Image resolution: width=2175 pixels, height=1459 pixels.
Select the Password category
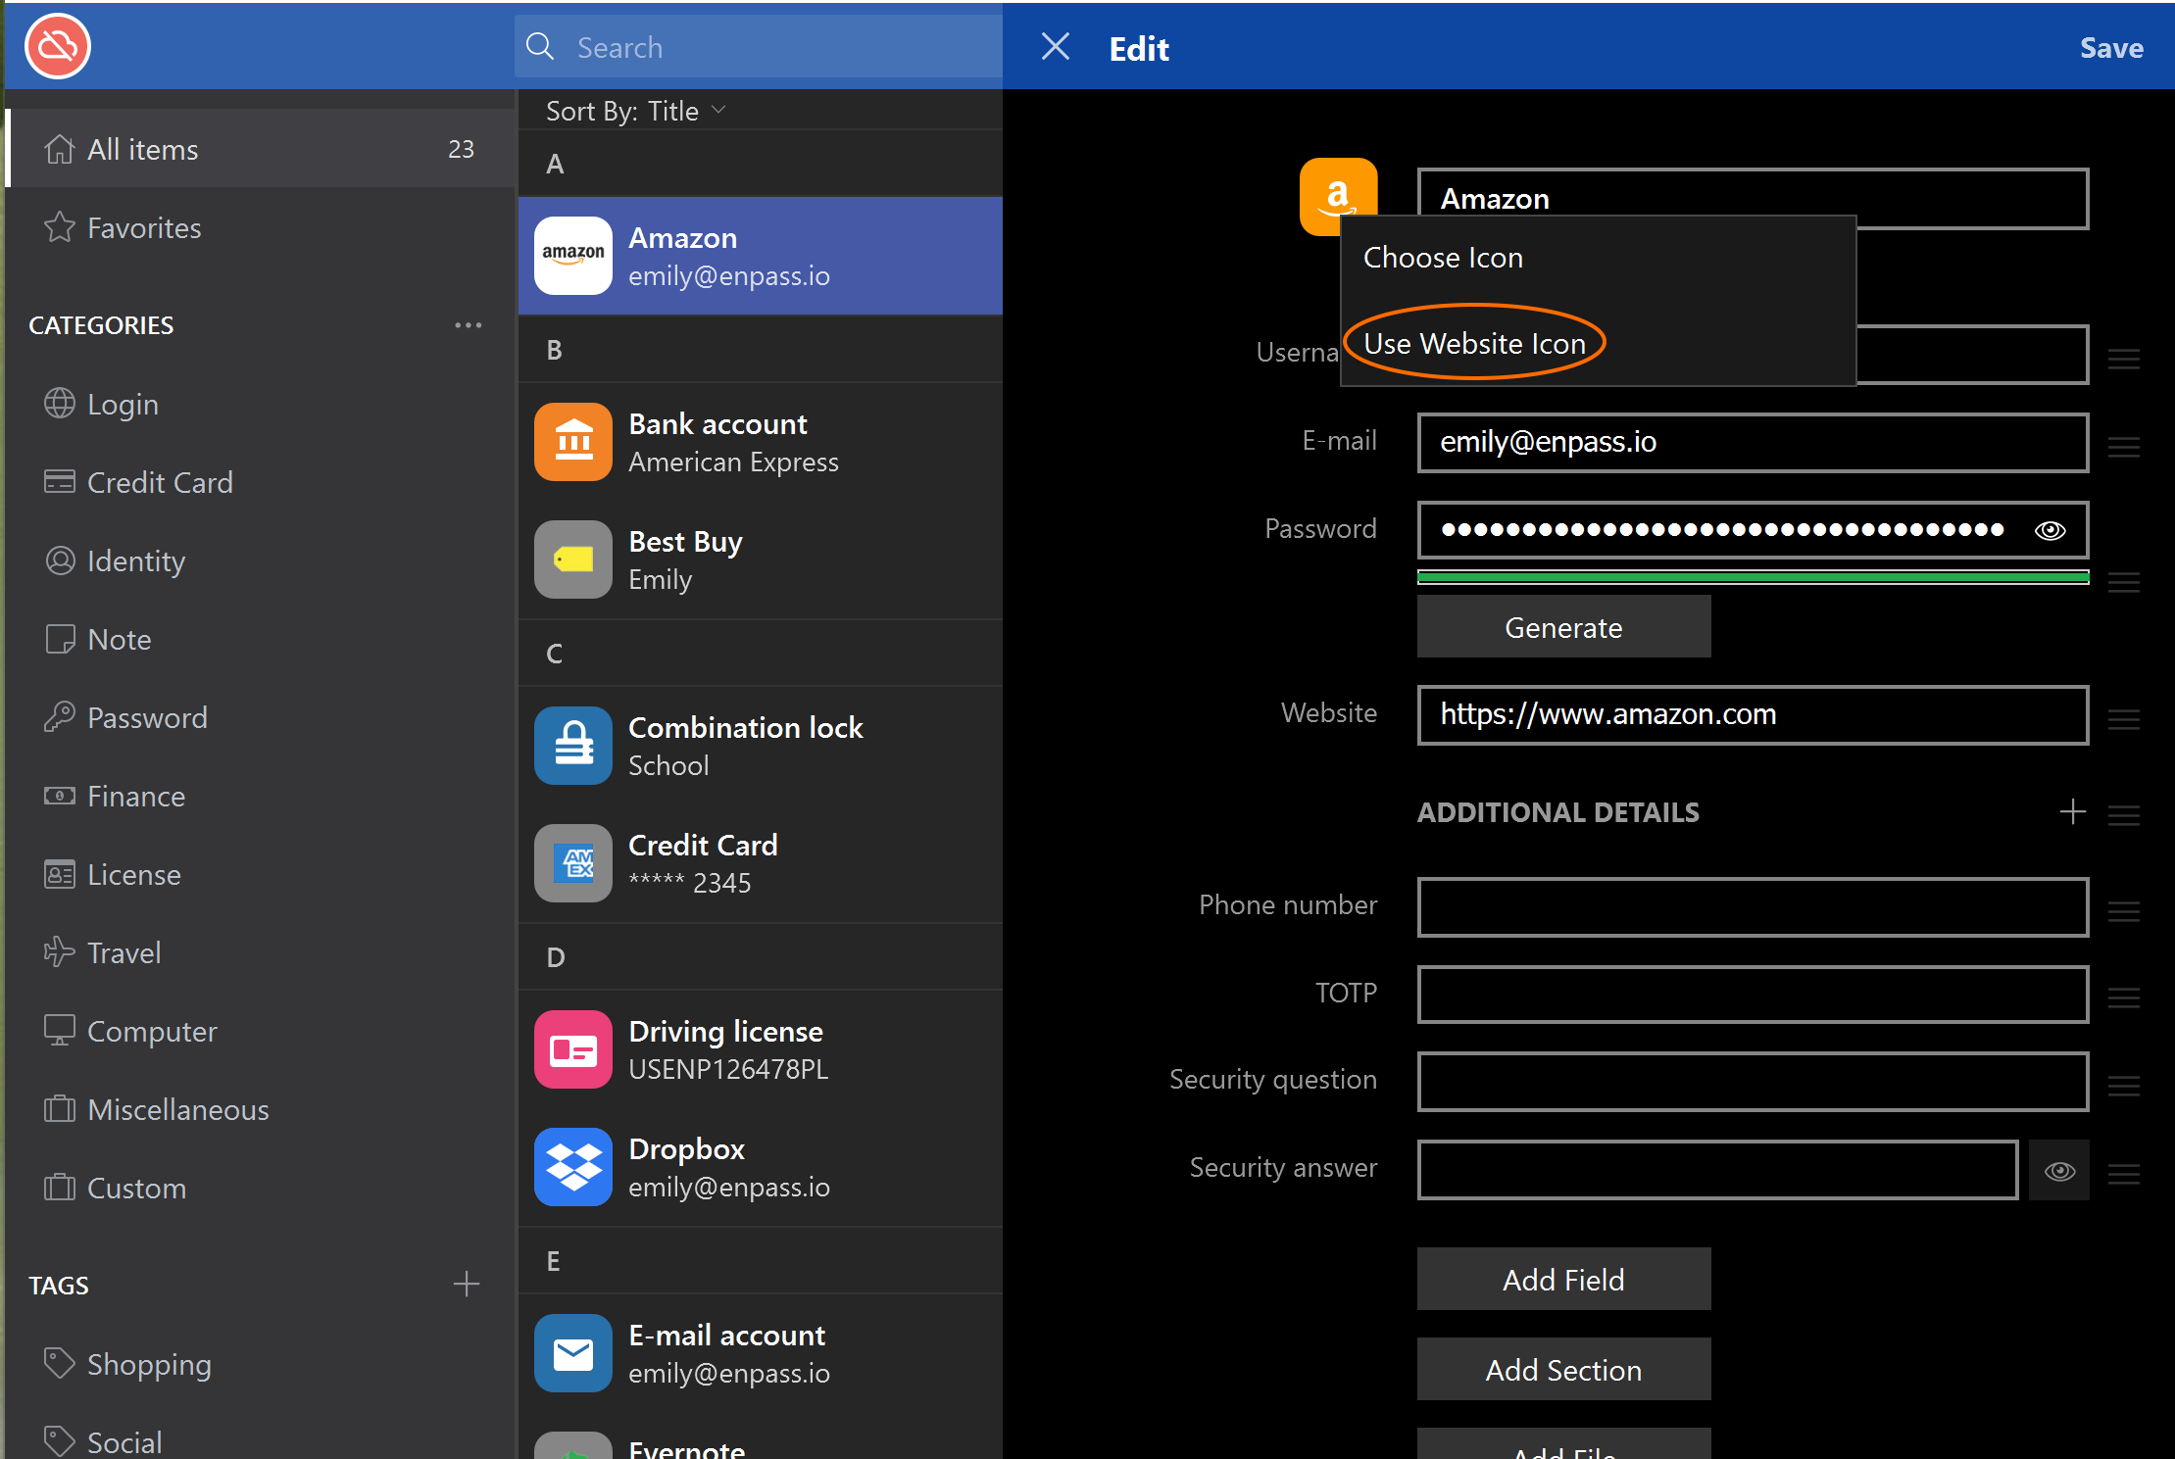pos(260,717)
